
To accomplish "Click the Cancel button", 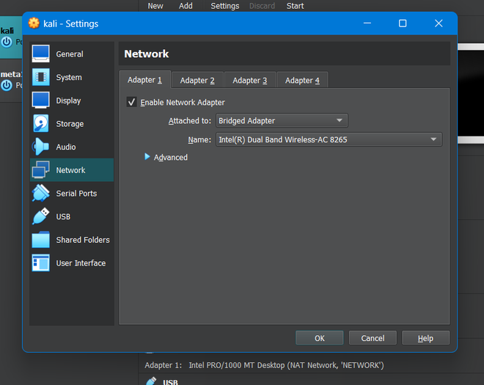I will [x=373, y=338].
